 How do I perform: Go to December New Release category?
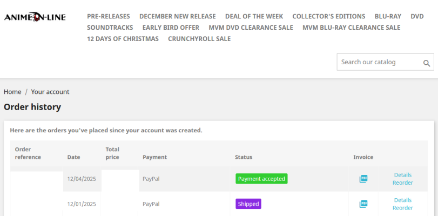pos(178,16)
